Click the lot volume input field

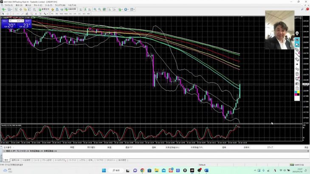tap(18, 20)
